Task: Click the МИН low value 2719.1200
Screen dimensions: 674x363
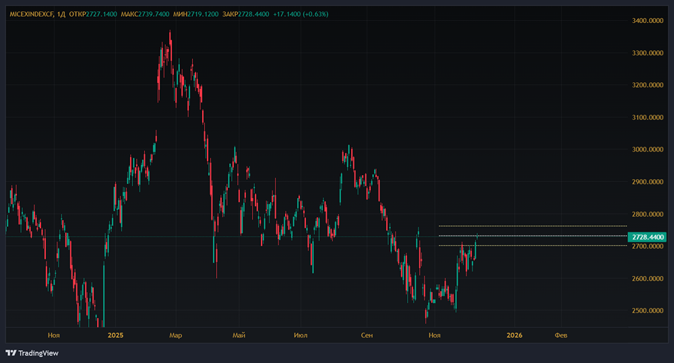Action: pos(202,13)
